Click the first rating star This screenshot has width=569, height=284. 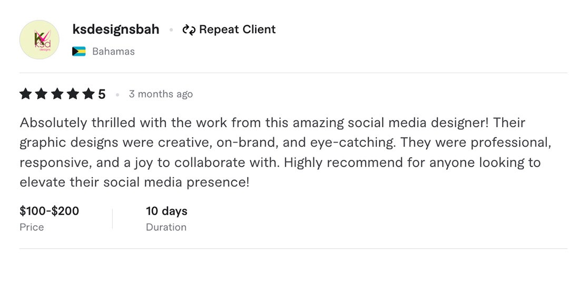click(25, 94)
